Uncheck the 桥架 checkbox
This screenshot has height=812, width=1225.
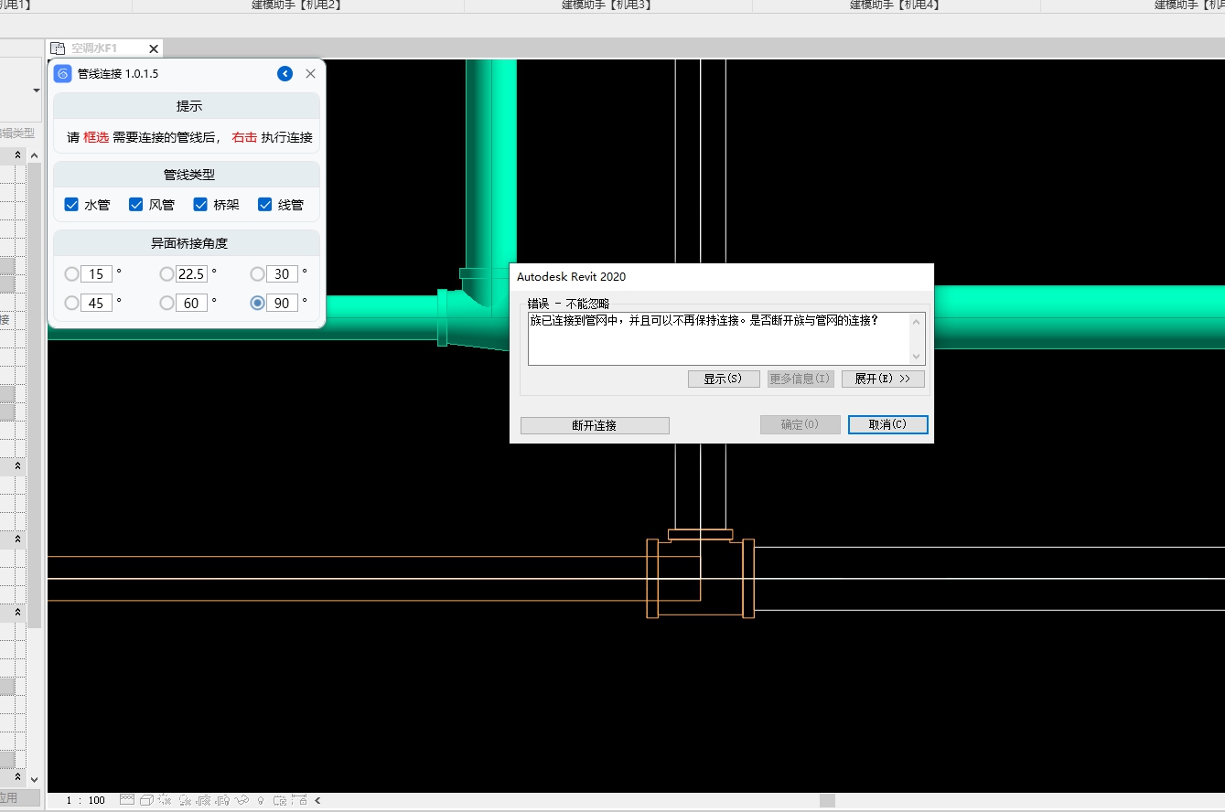pos(200,205)
